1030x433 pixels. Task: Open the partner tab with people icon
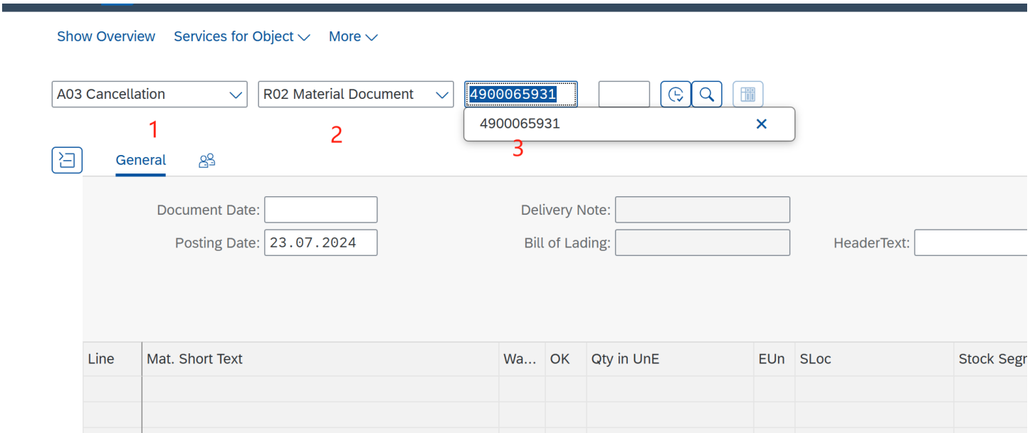[x=206, y=161]
